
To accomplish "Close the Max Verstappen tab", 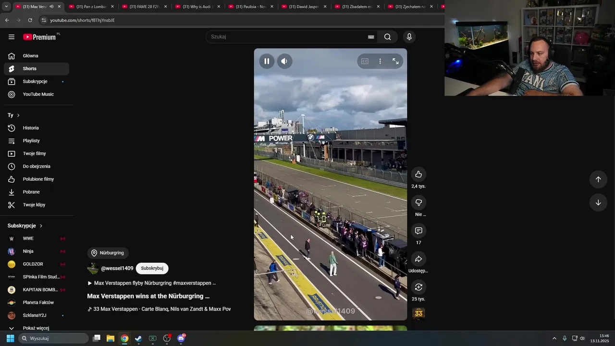I will [x=59, y=7].
